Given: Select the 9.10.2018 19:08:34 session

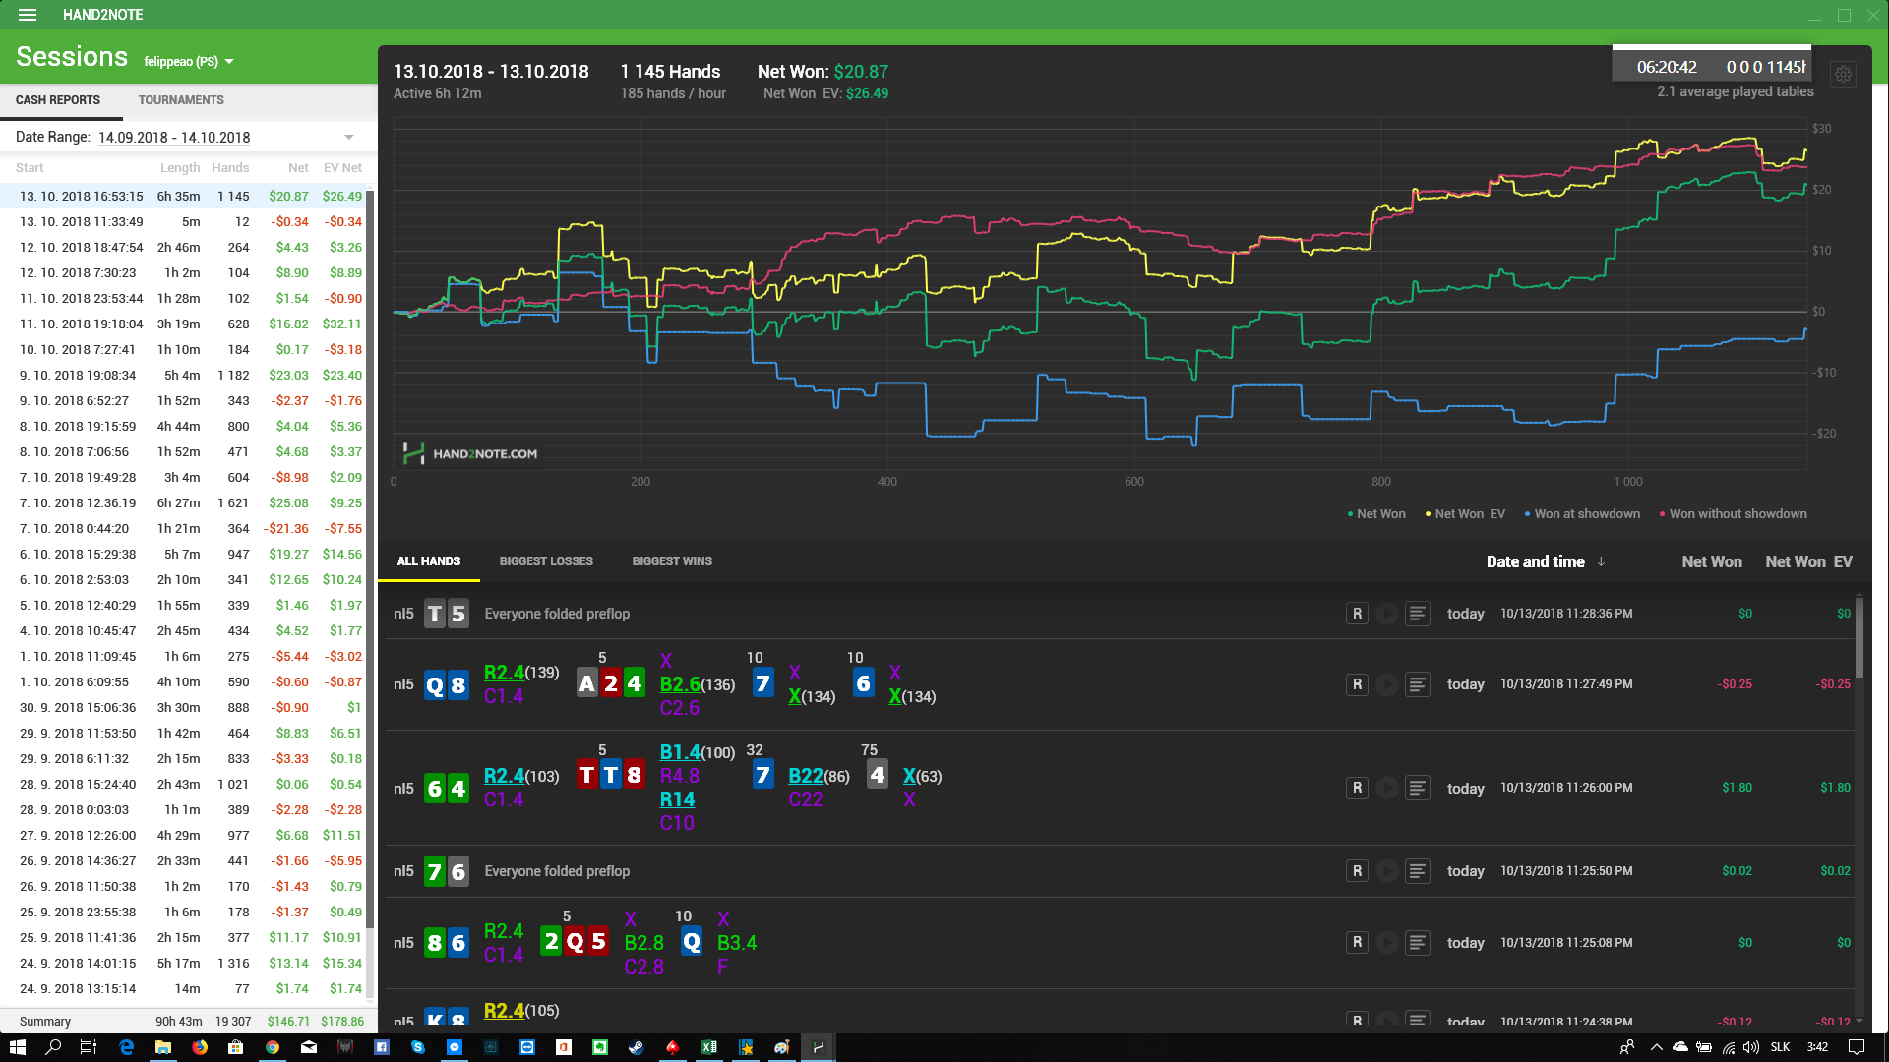Looking at the screenshot, I should point(183,376).
